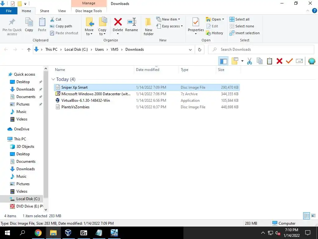Screen dimensions: 318x239
Task: Click Select all in the ribbon
Action: 239,19
